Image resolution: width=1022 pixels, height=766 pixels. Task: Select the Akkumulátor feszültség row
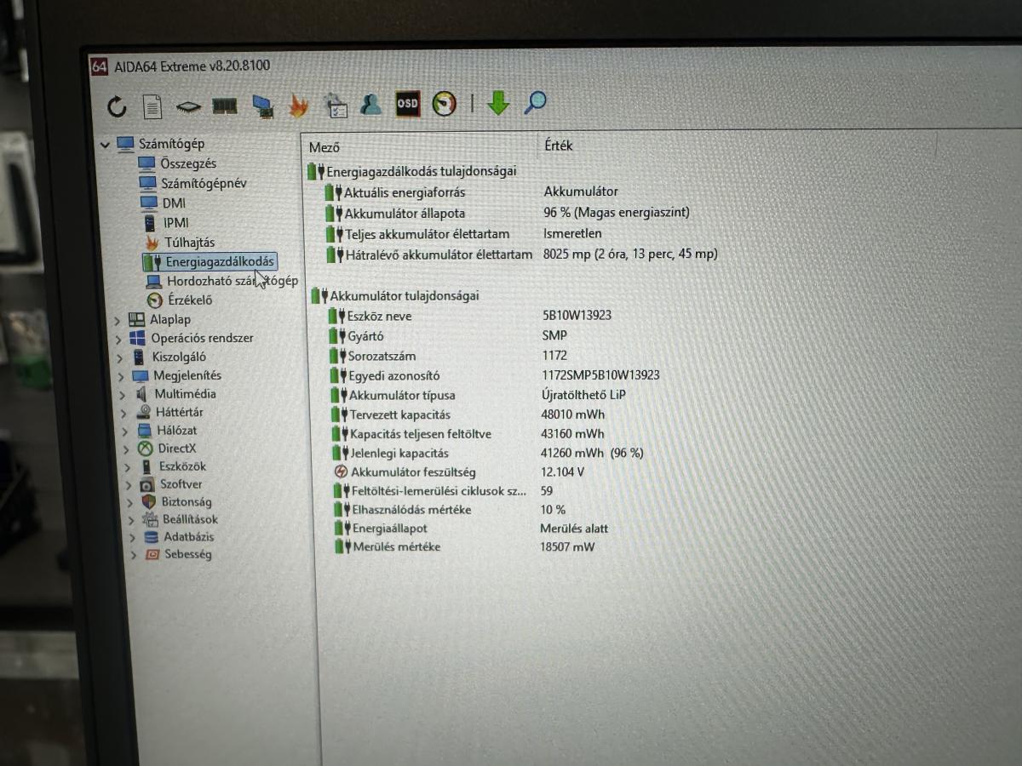coord(412,472)
